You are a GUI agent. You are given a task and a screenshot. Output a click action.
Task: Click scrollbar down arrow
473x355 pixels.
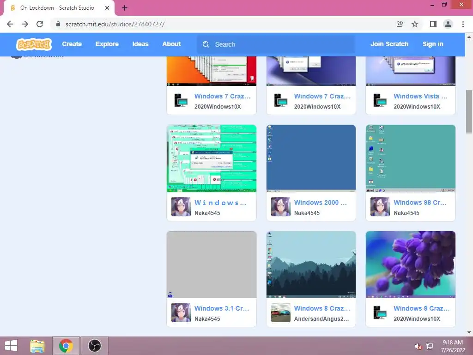(x=469, y=332)
